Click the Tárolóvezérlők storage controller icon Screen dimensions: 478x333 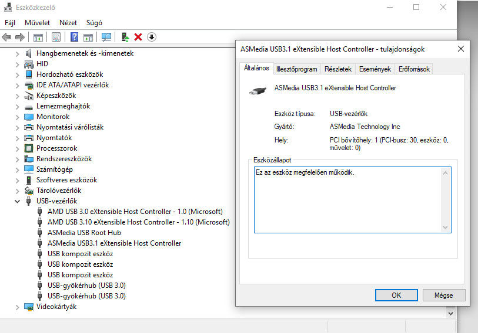tap(29, 191)
